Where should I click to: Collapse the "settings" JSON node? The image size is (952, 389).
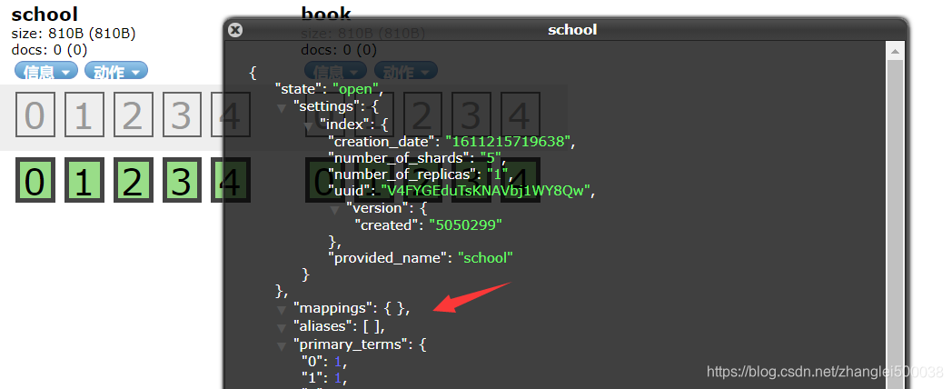coord(282,108)
